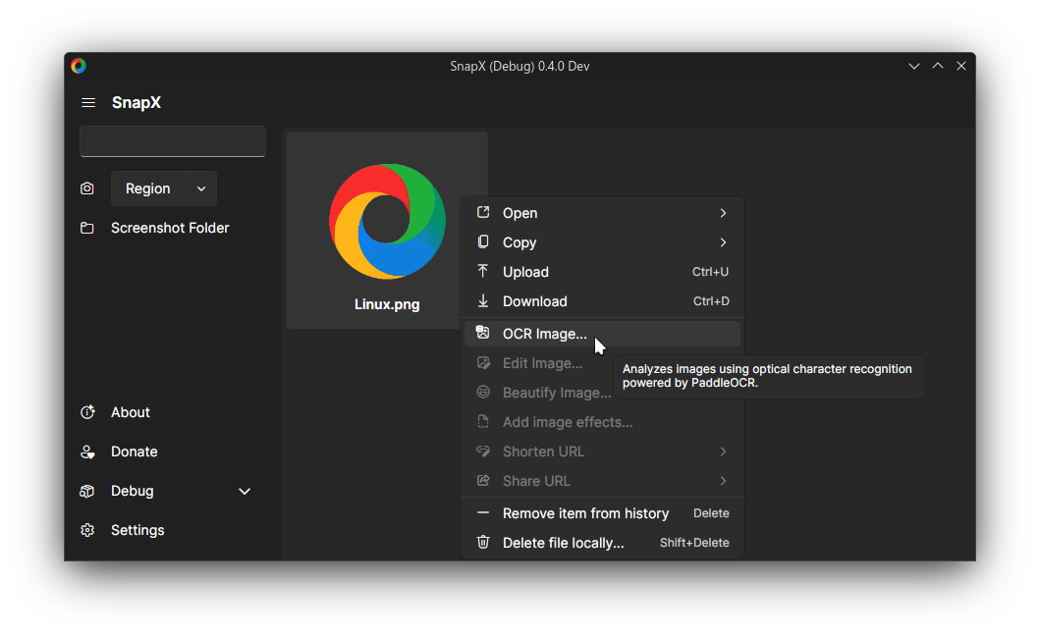Click the search input field in sidebar
The height and width of the screenshot is (637, 1040).
[173, 141]
